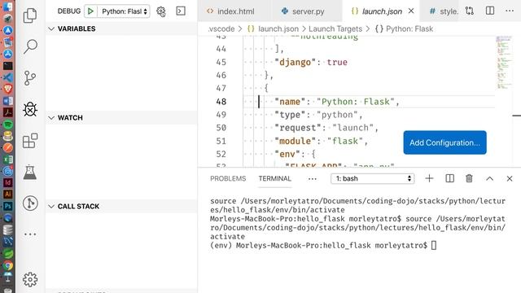Split the editor to the right
This screenshot has width=521, height=293.
[x=490, y=11]
